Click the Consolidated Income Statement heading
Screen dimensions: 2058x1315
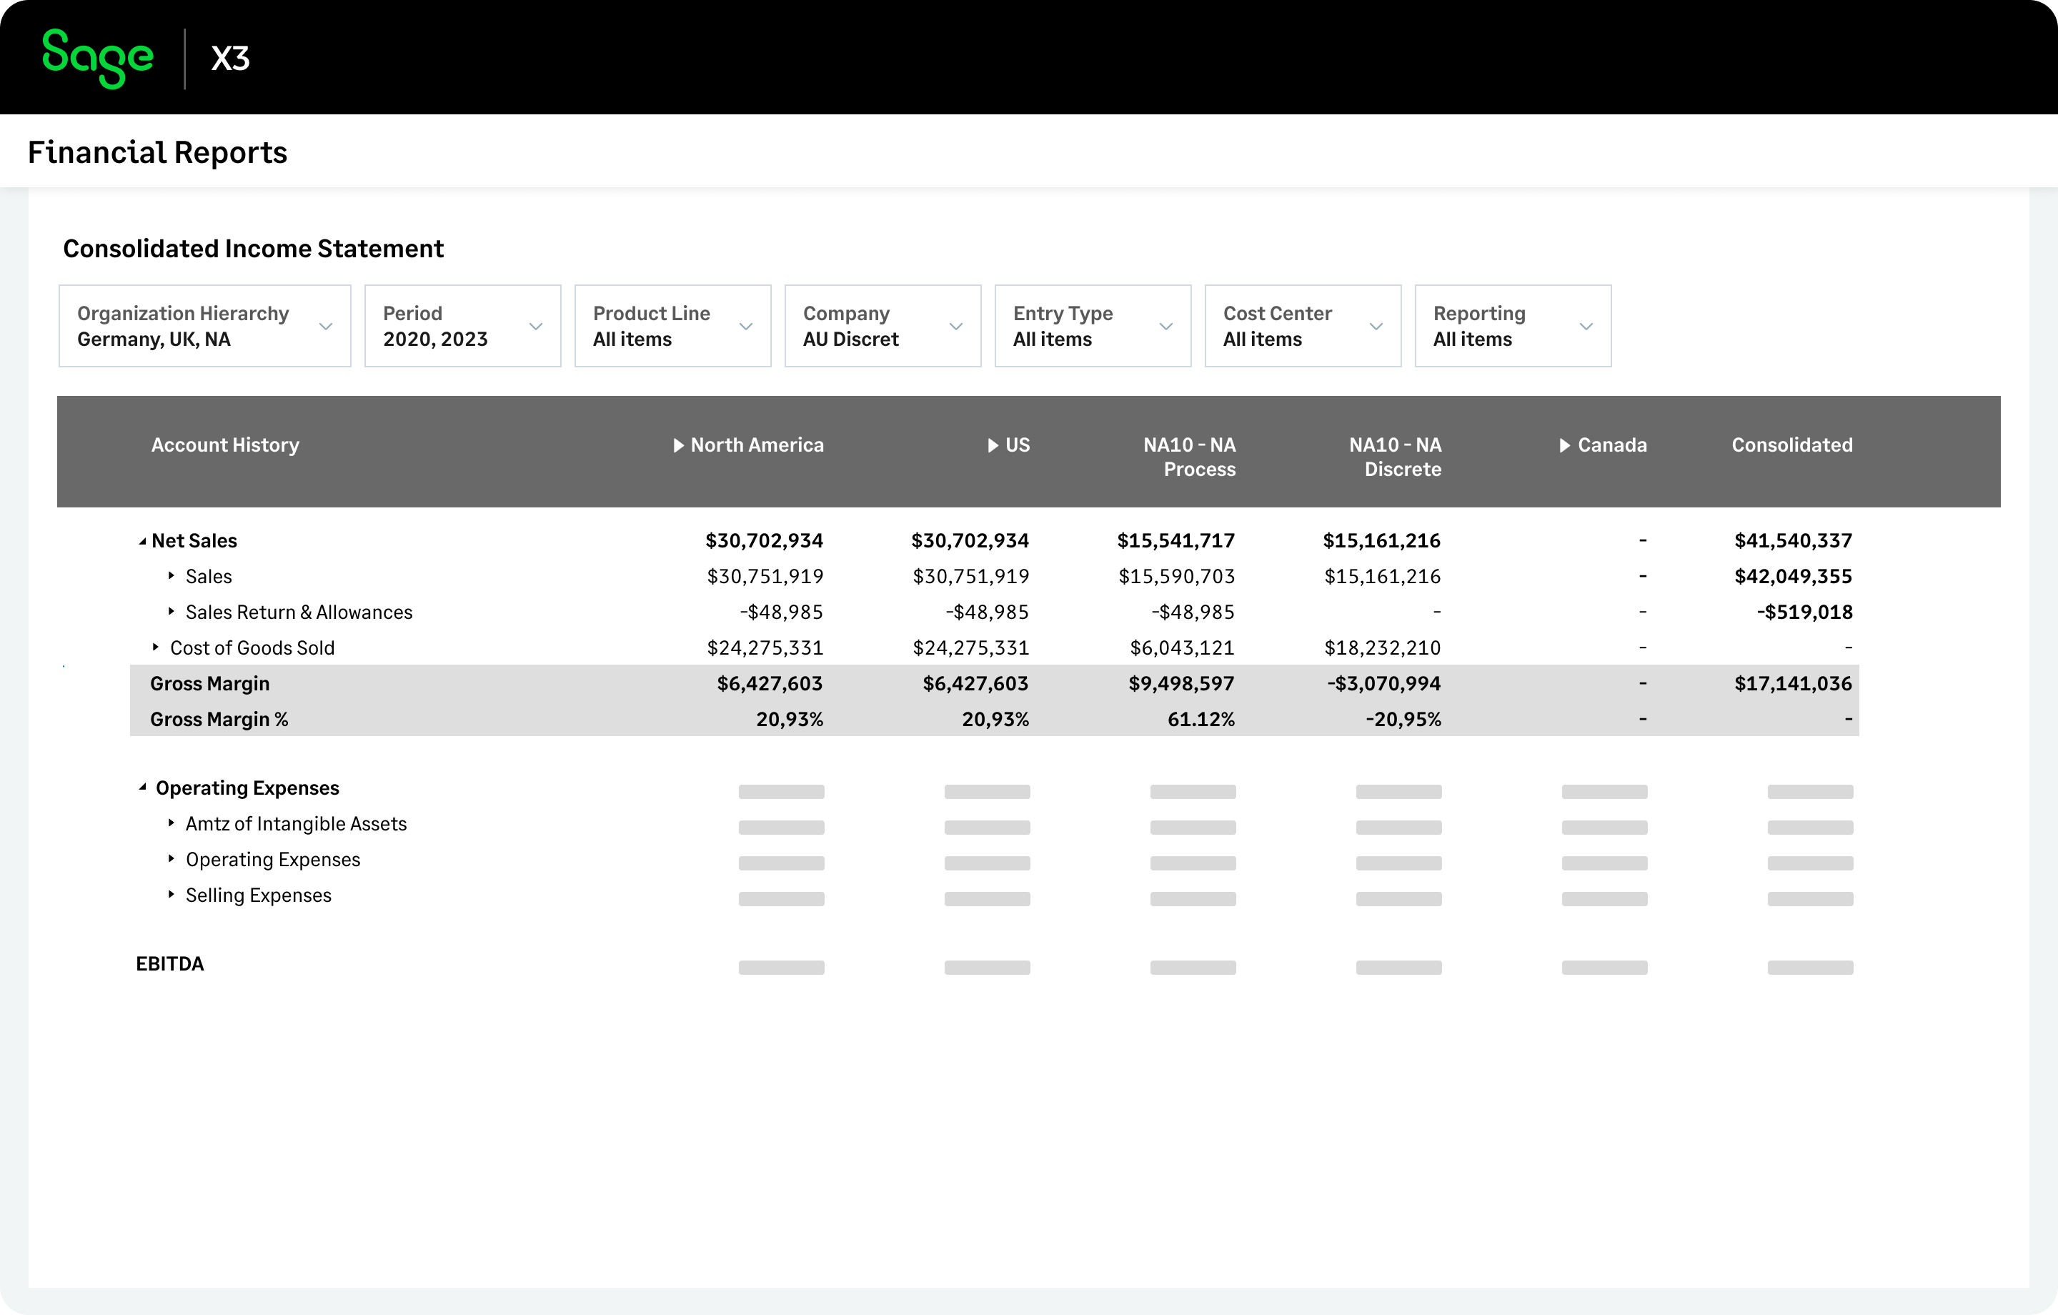253,249
